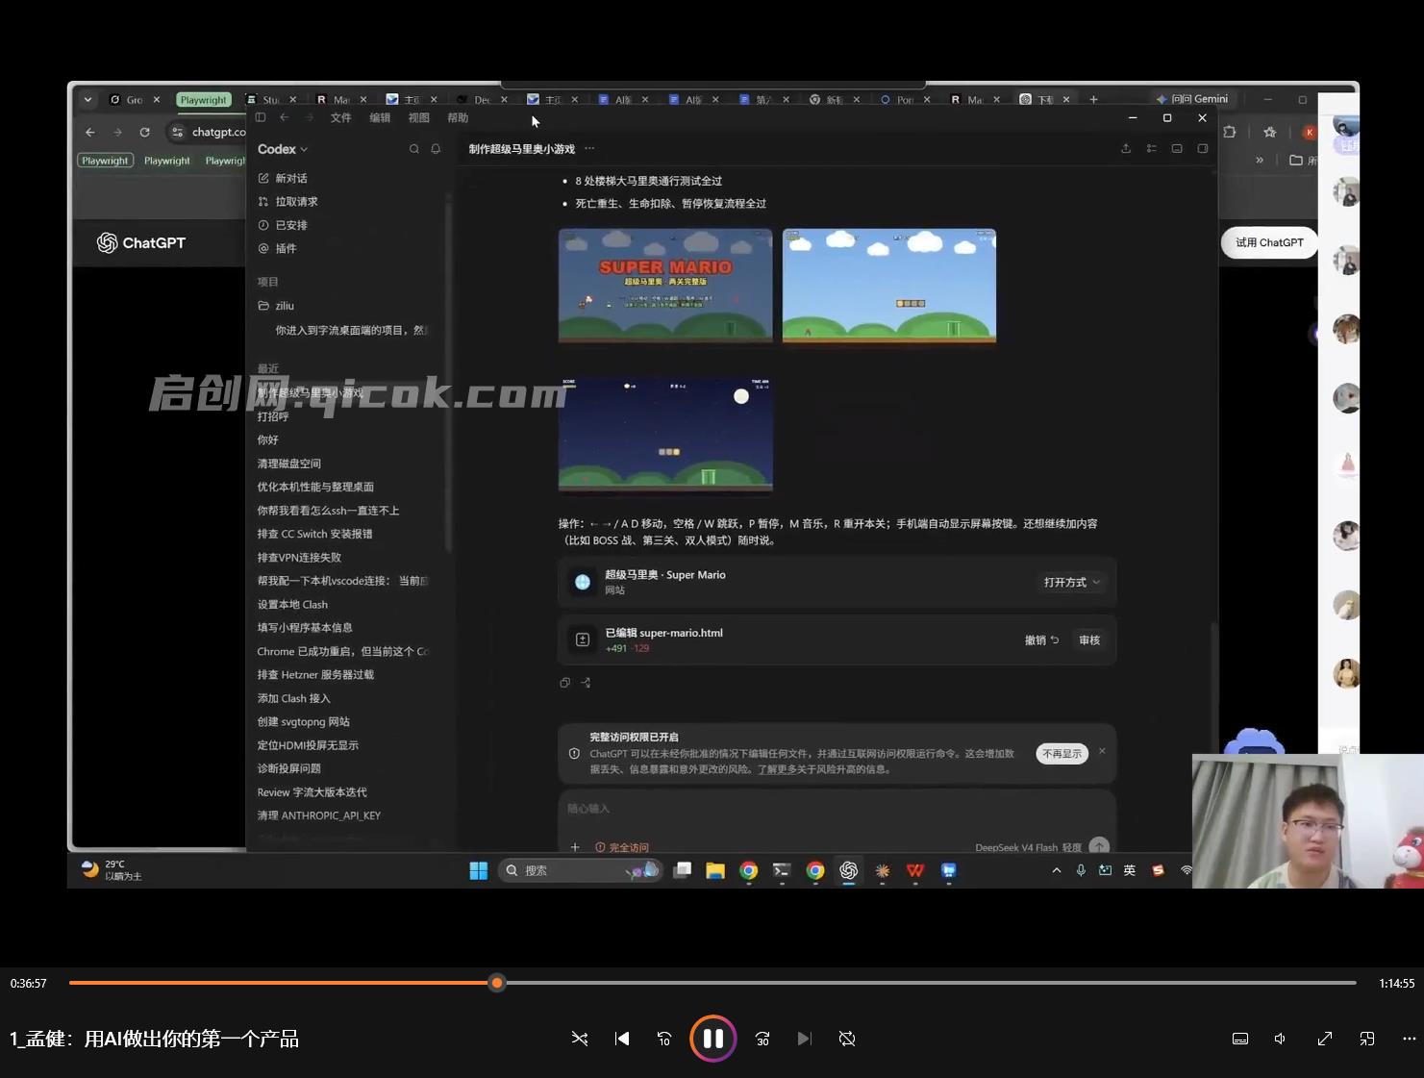
Task: Switch player to full screen
Action: click(x=1324, y=1039)
